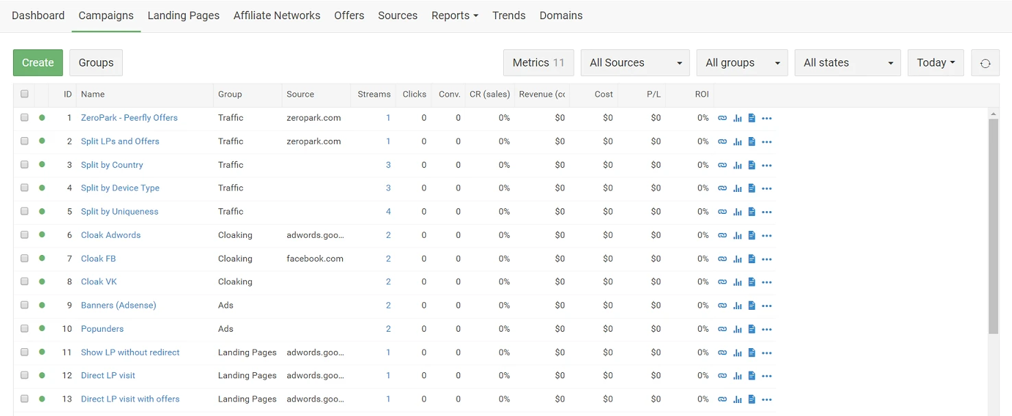Copy link icon for ZeroPark - Peerfly Offers
Screen dimensions: 1012x416
click(x=722, y=119)
